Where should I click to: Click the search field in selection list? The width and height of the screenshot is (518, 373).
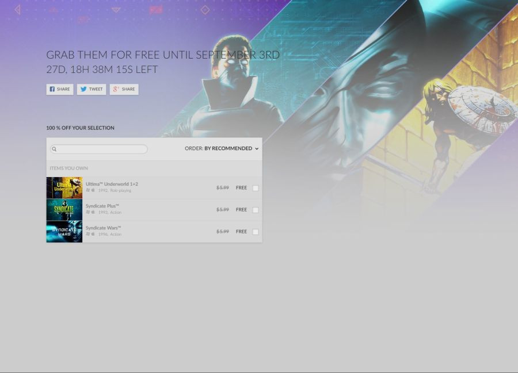coord(99,149)
